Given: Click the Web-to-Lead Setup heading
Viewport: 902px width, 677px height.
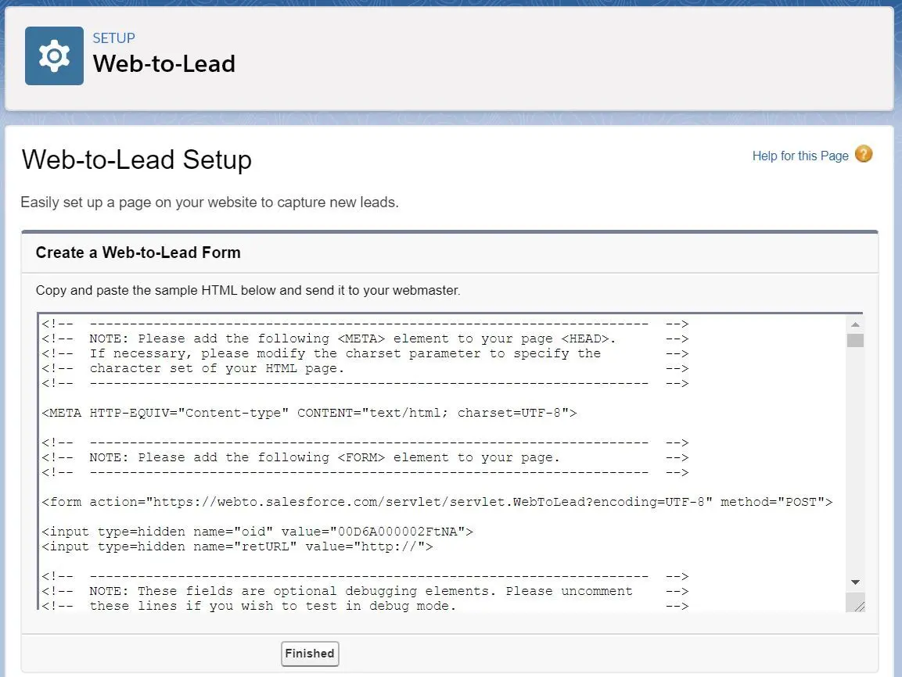Looking at the screenshot, I should tap(137, 159).
